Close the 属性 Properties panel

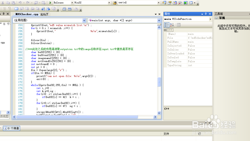(210, 14)
